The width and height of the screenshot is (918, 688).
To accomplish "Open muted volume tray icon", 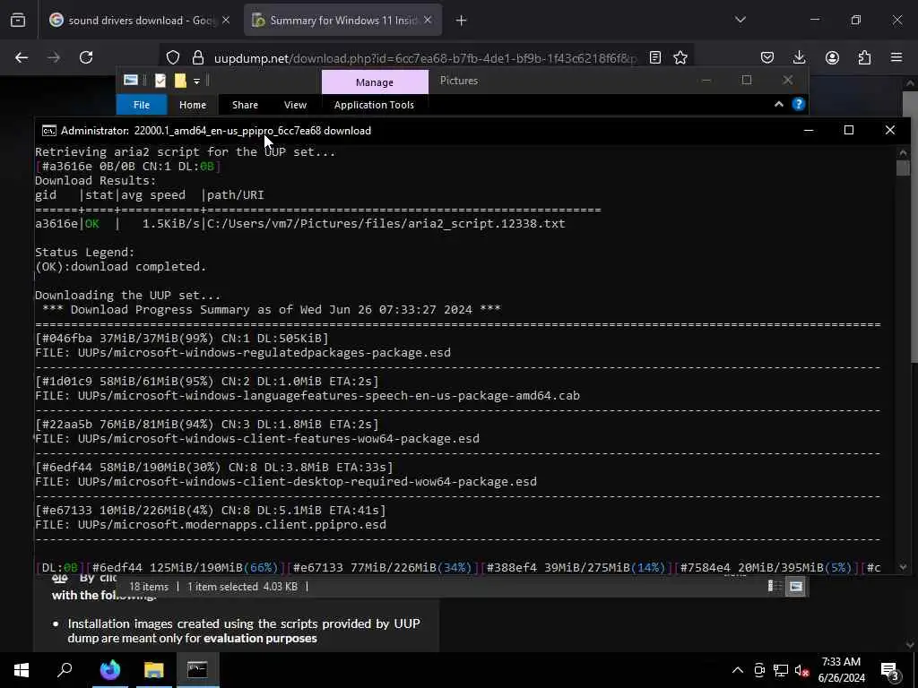I will pyautogui.click(x=801, y=670).
